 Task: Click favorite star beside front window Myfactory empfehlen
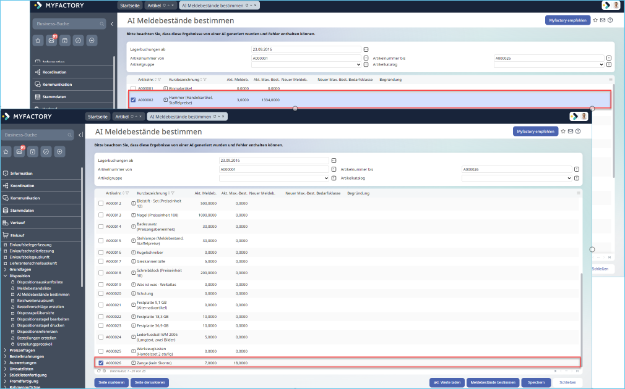563,132
